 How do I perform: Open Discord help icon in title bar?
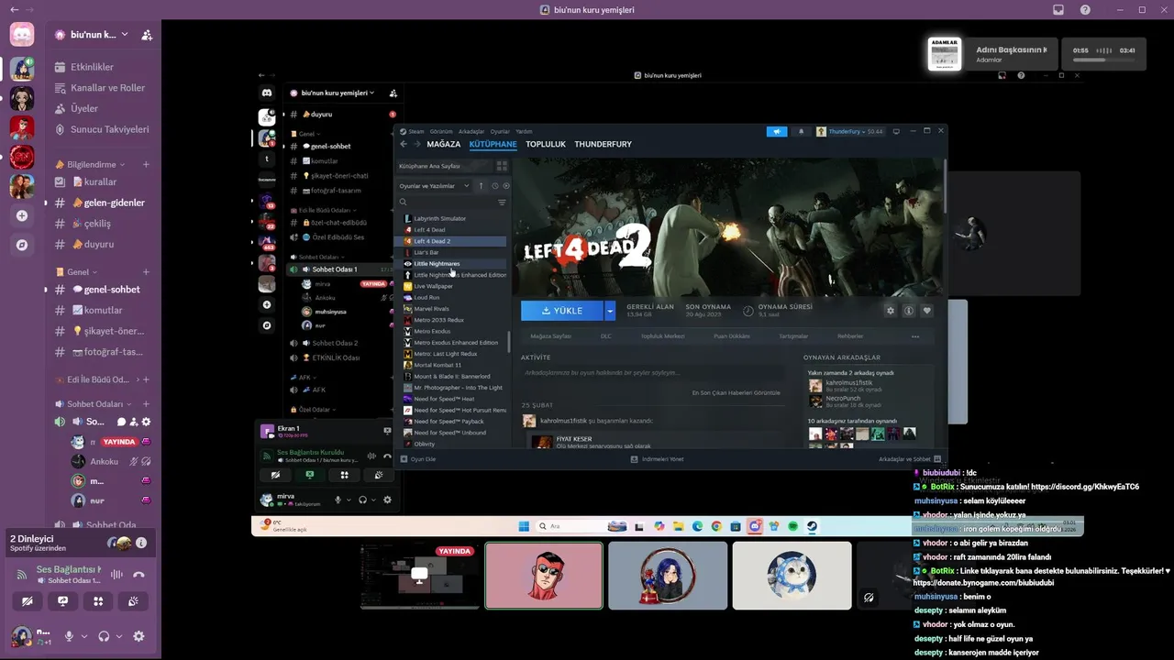click(x=1086, y=10)
